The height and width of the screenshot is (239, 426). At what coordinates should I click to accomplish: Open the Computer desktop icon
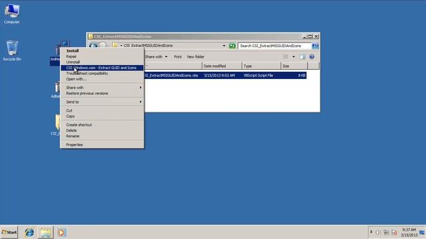pyautogui.click(x=12, y=14)
